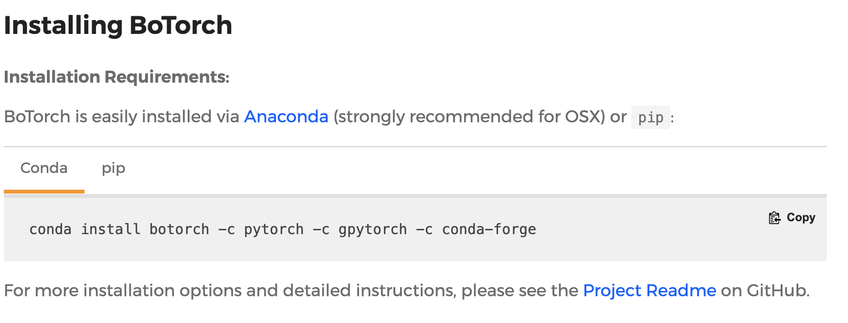This screenshot has height=323, width=848.
Task: Click the Installation Requirements subheading
Action: (117, 77)
